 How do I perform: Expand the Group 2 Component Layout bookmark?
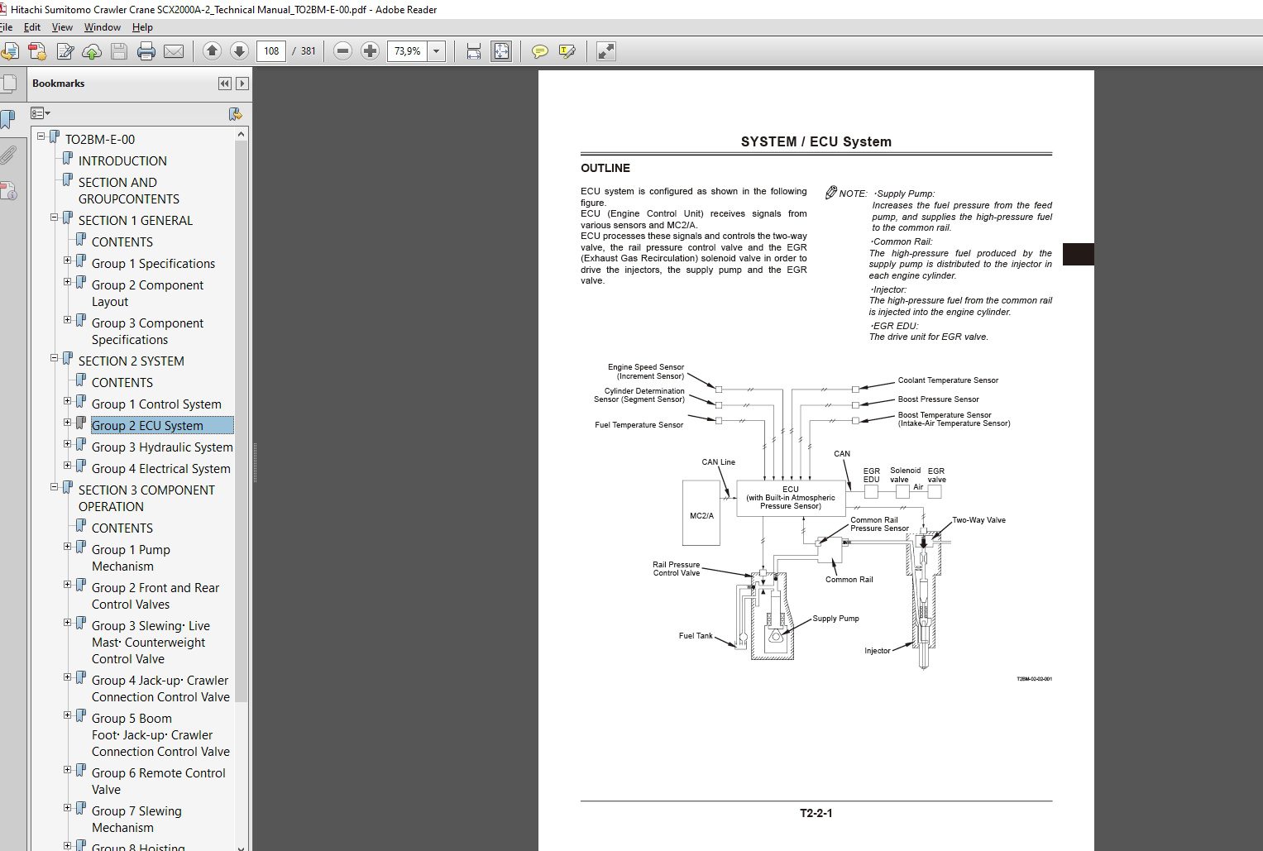coord(68,282)
